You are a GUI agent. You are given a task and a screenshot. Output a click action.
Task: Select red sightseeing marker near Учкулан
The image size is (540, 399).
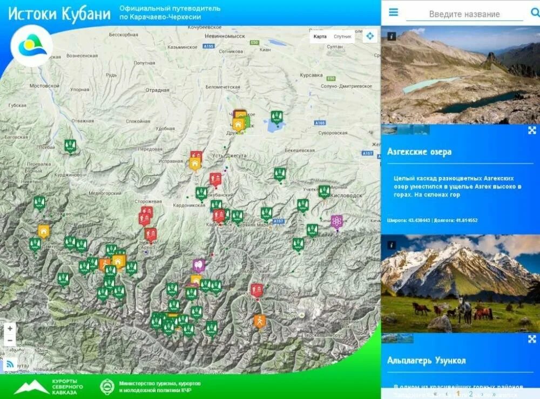[257, 291]
